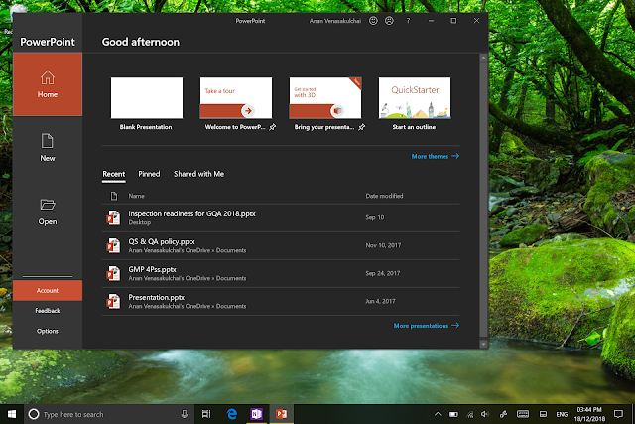This screenshot has width=635, height=424.
Task: Open Presentation.pptx from recent list
Action: point(281,301)
